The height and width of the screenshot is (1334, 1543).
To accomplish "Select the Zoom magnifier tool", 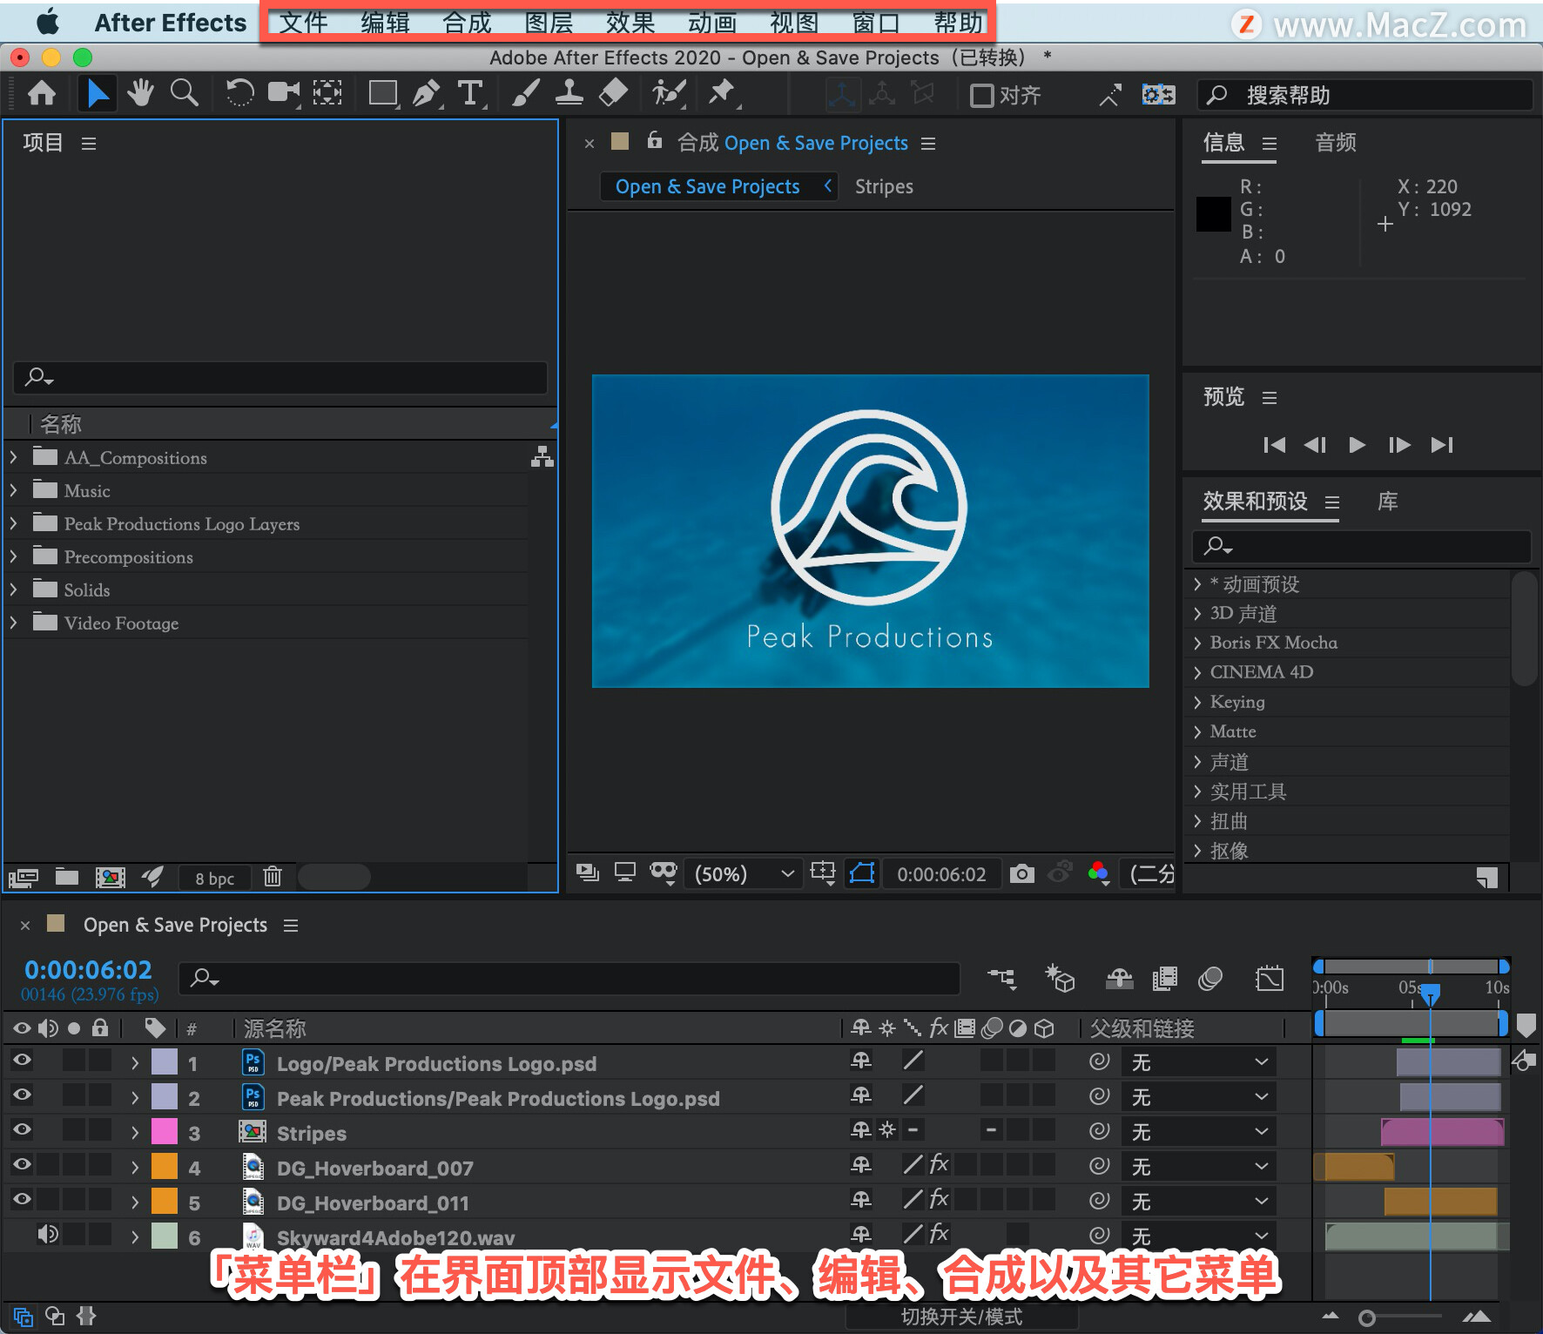I will (184, 93).
